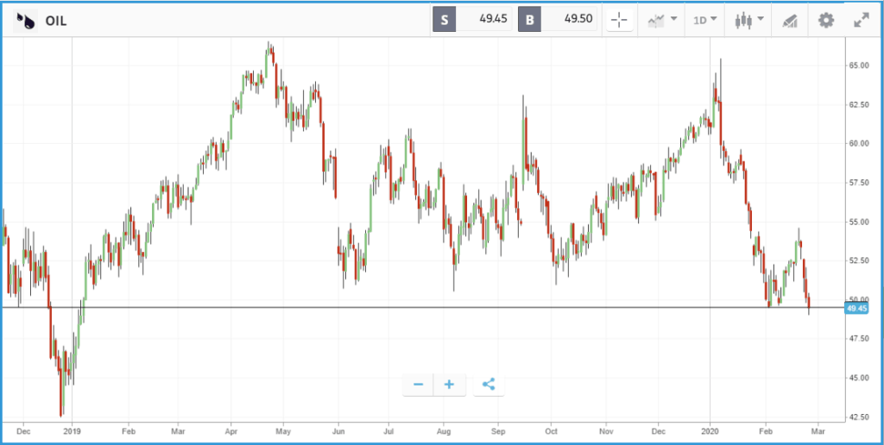Open dropdown arrow beside candlestick icon
Image resolution: width=884 pixels, height=445 pixels.
[x=761, y=19]
